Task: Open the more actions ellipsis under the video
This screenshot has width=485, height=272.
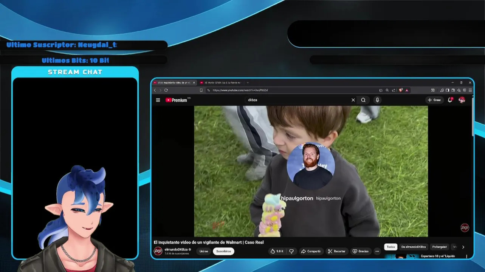Action: [377, 251]
